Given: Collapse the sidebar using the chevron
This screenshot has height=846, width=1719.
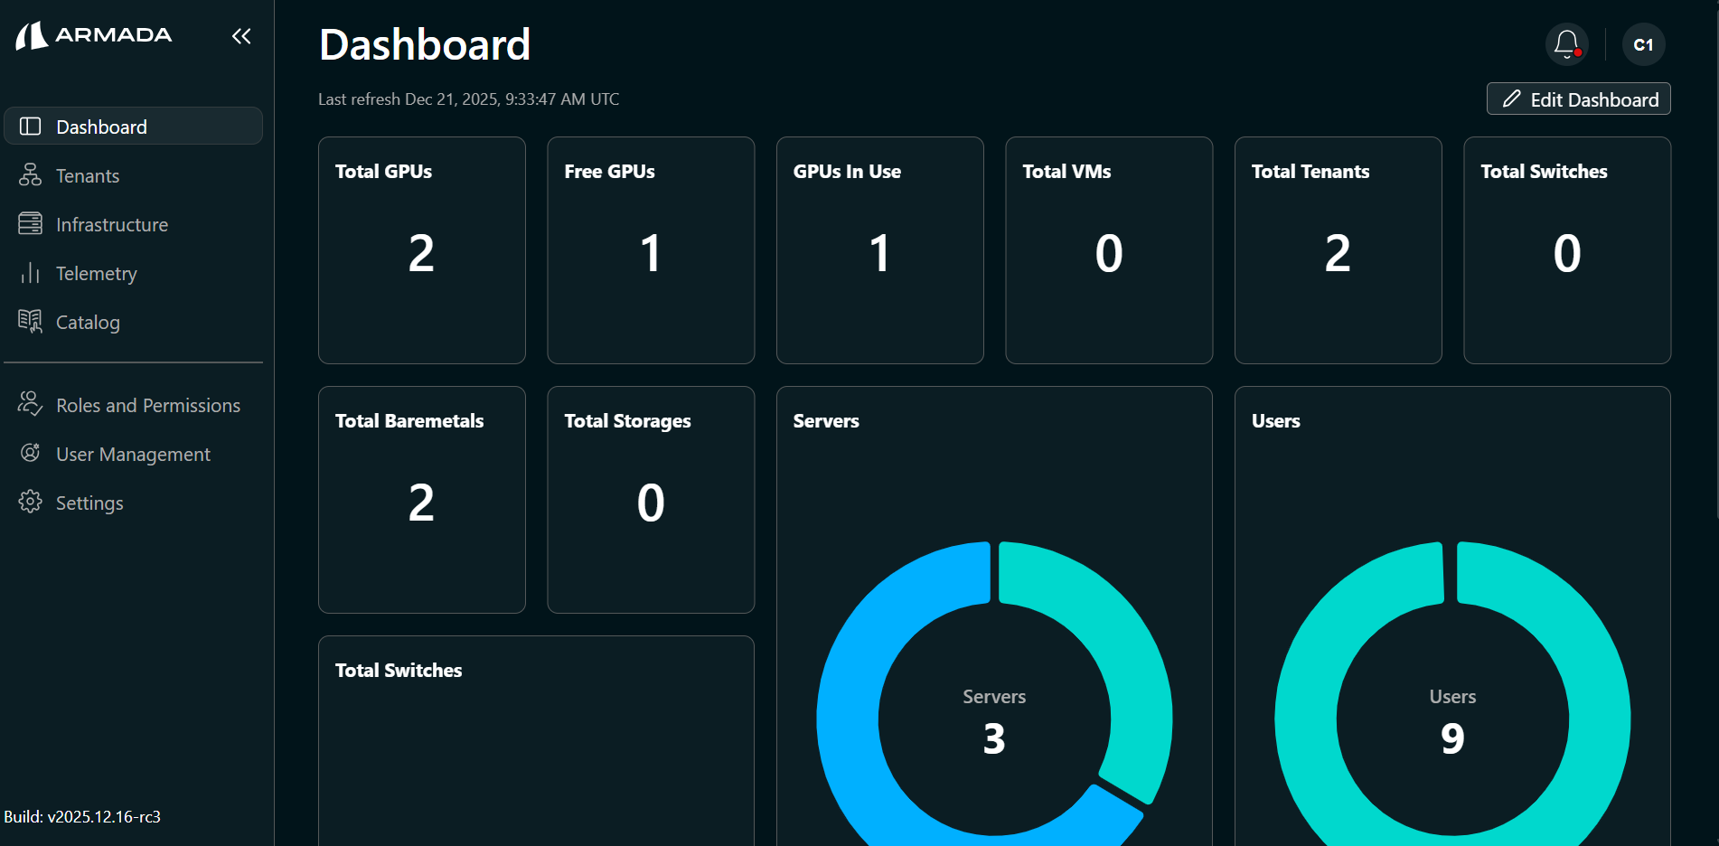Looking at the screenshot, I should pyautogui.click(x=240, y=36).
